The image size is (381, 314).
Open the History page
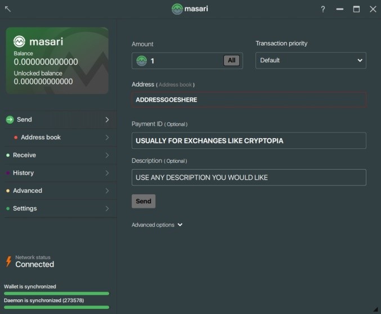tap(60, 173)
